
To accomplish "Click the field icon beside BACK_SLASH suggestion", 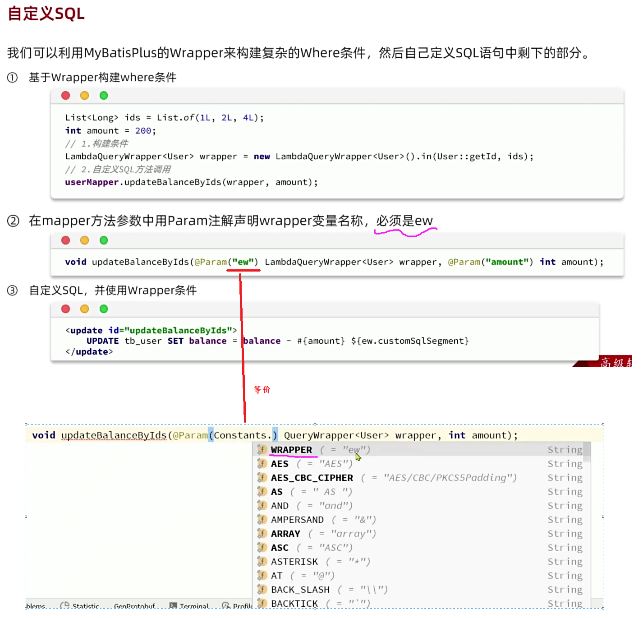I will click(x=262, y=590).
